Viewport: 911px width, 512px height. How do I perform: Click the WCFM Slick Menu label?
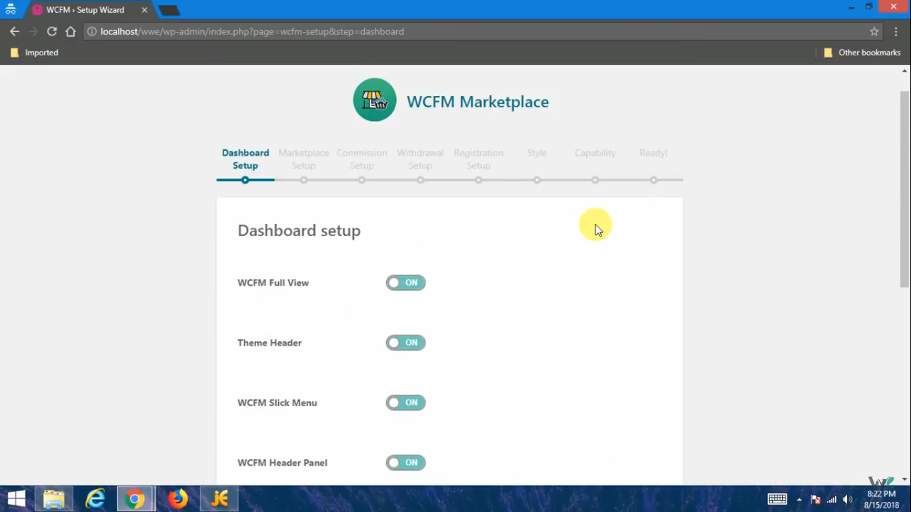(277, 403)
